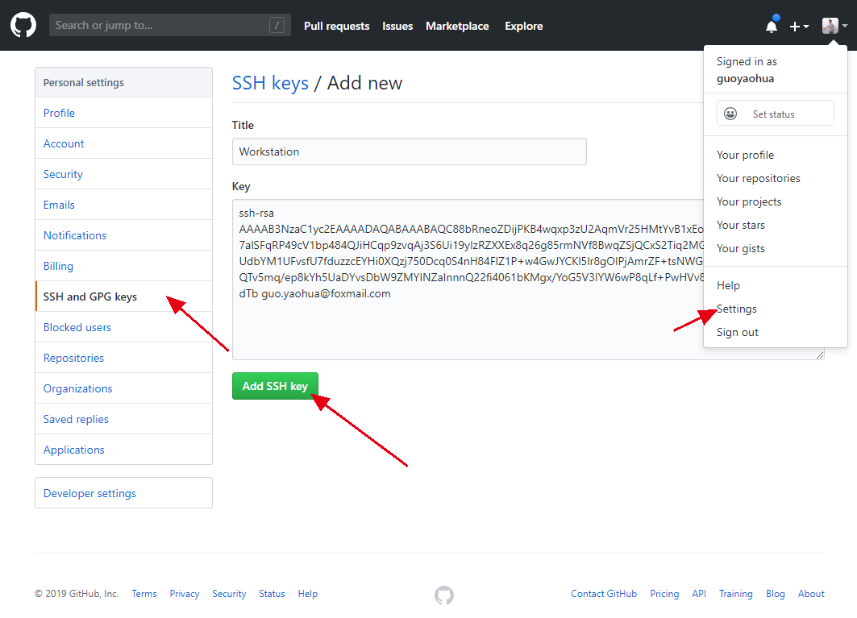Viewport: 857px width, 618px height.
Task: Click the SSH keys breadcrumb link
Action: pyautogui.click(x=270, y=83)
